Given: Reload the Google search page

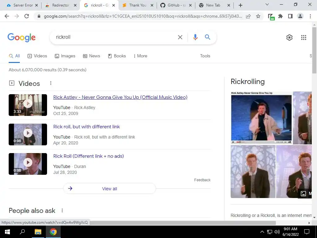Looking at the screenshot, I should [27, 16].
